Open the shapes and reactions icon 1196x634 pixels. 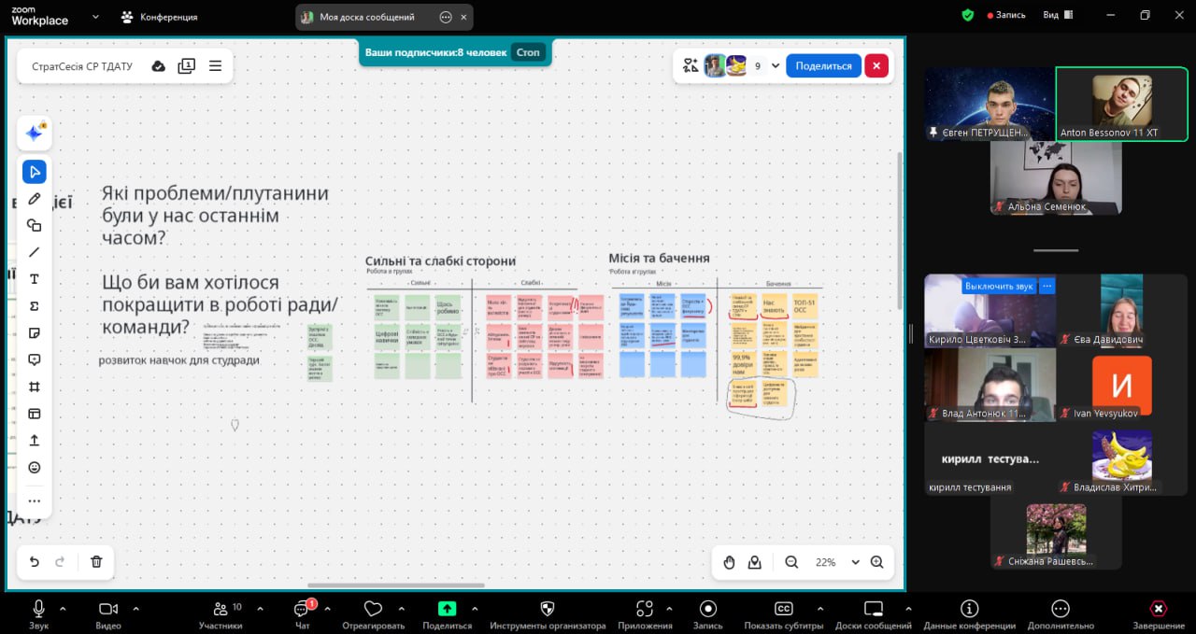(691, 65)
